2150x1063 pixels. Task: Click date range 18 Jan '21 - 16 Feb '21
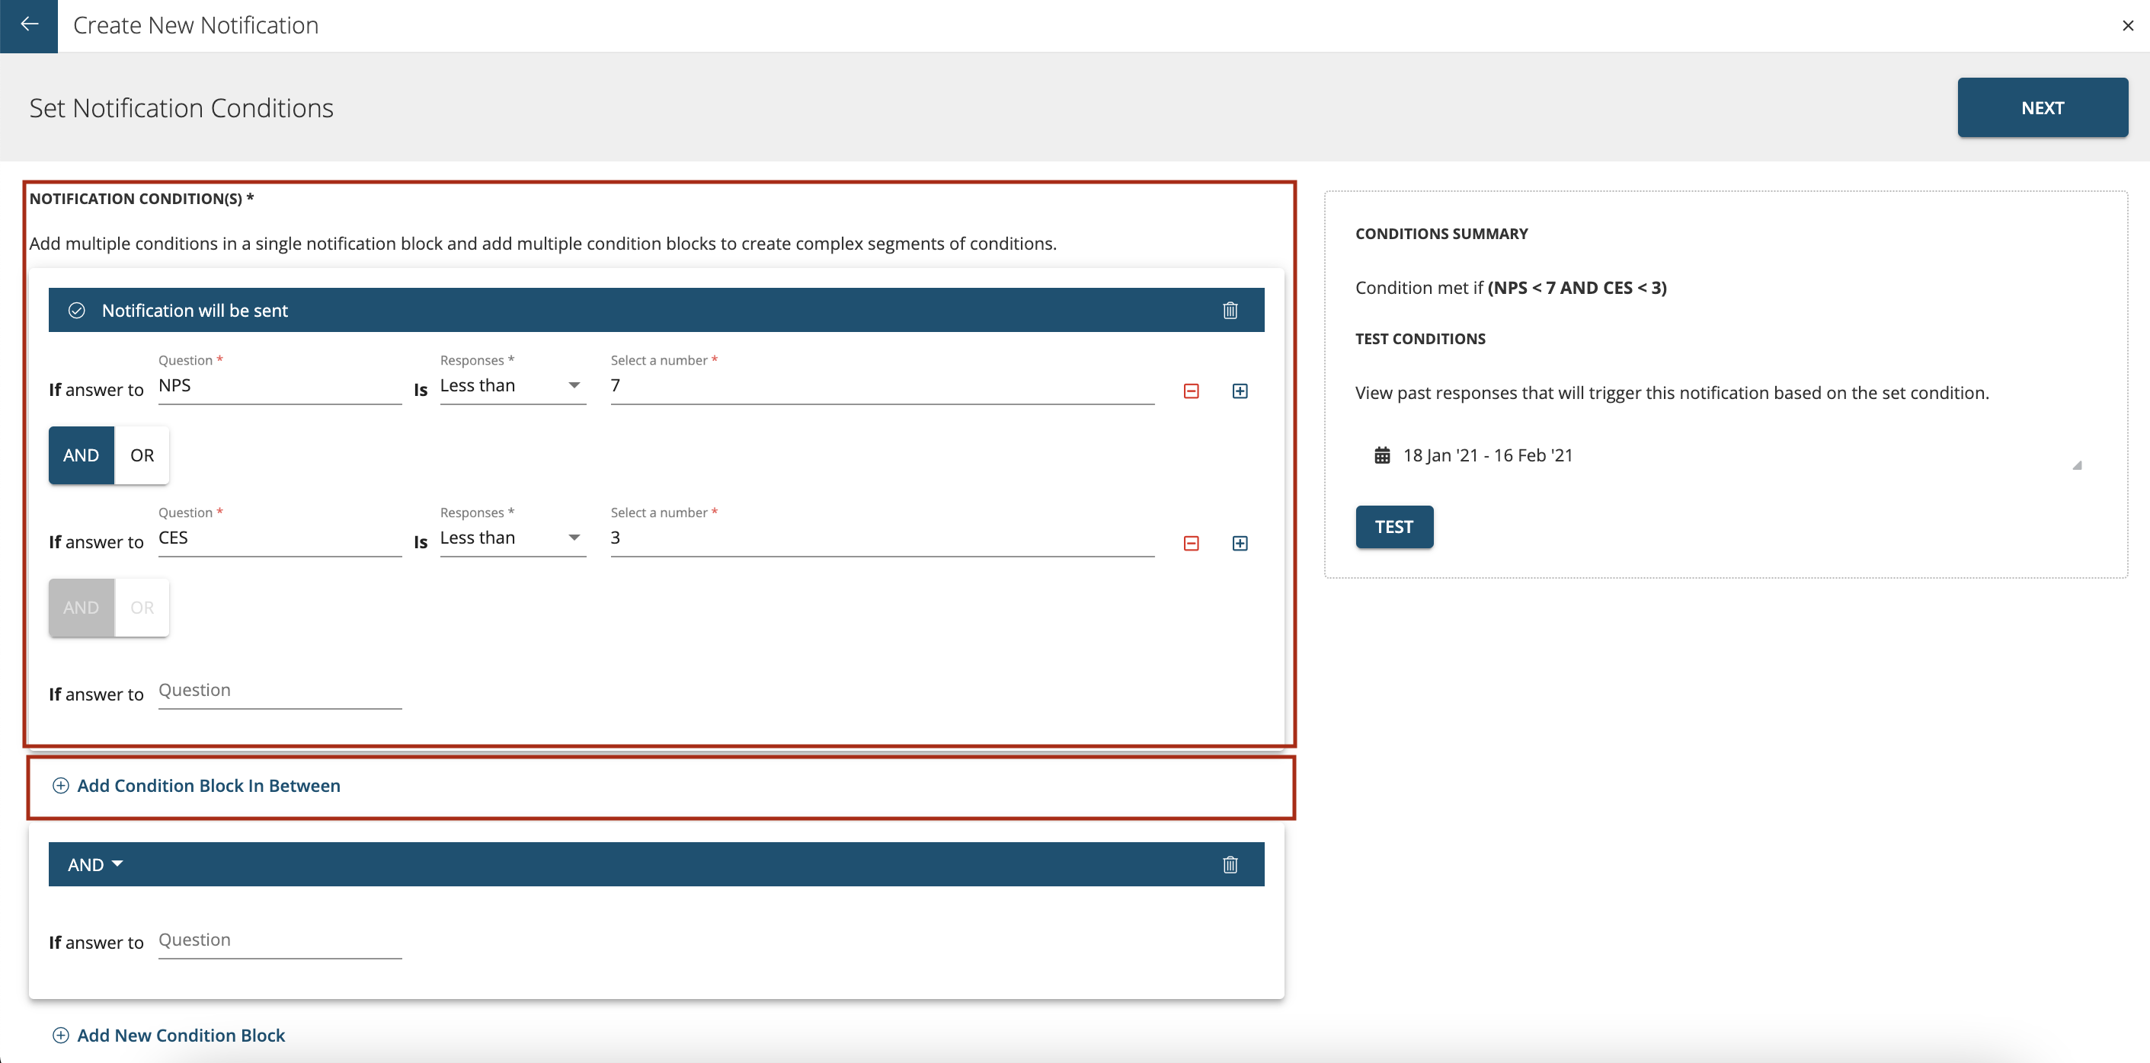(1487, 455)
